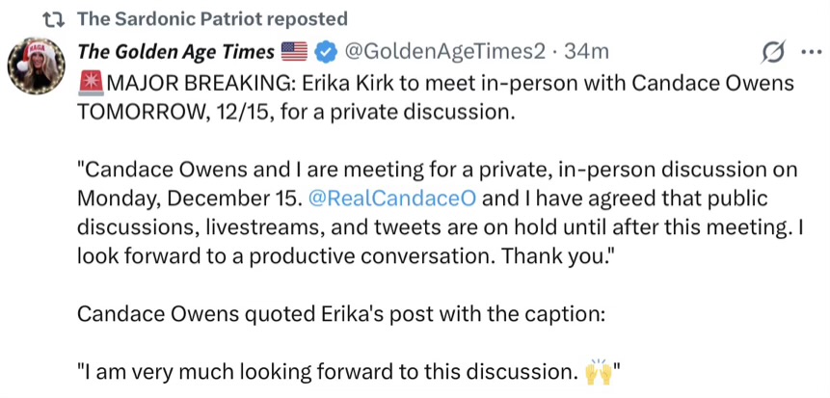
Task: Open The Golden Age Times profile avatar
Action: (37, 74)
